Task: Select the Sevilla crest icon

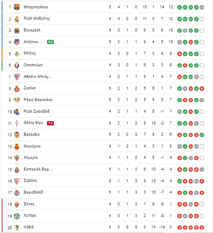Action: point(17,181)
